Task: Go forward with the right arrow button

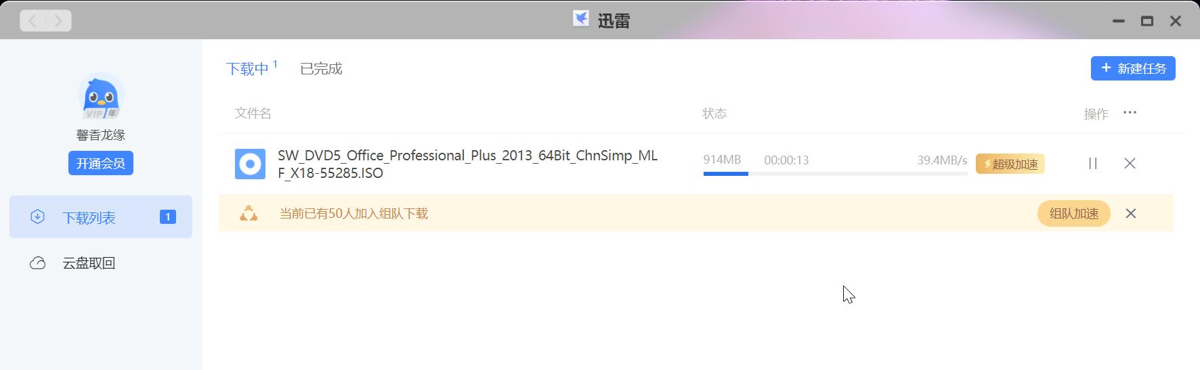Action: tap(59, 21)
